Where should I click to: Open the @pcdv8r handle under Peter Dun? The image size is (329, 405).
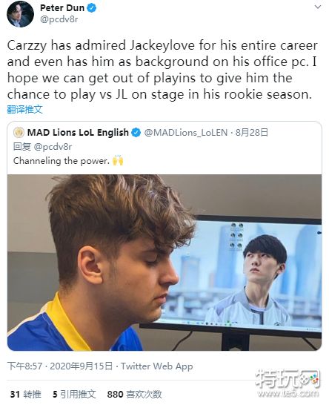point(59,19)
